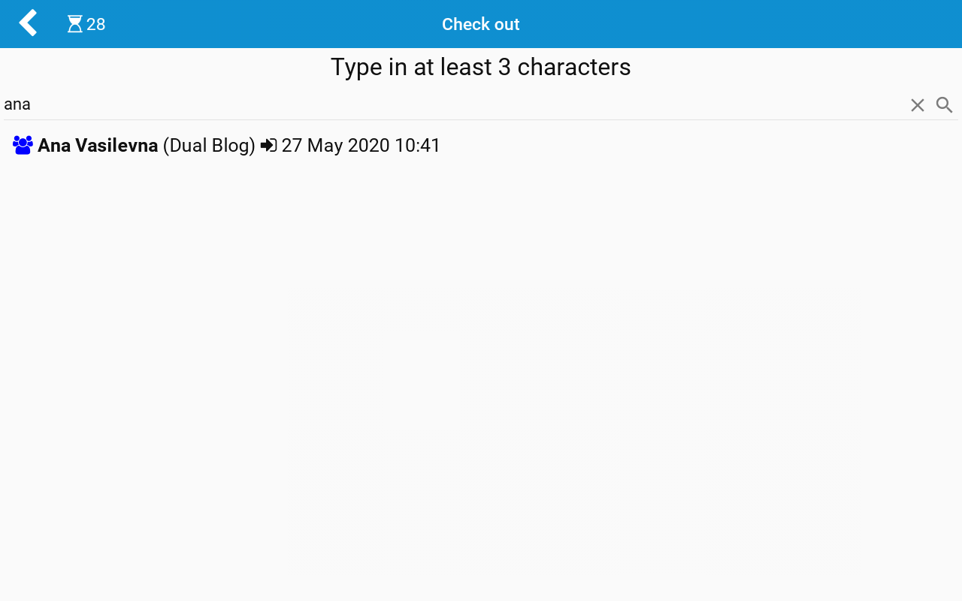962x601 pixels.
Task: Click the word "characters" in the heading
Action: point(573,67)
